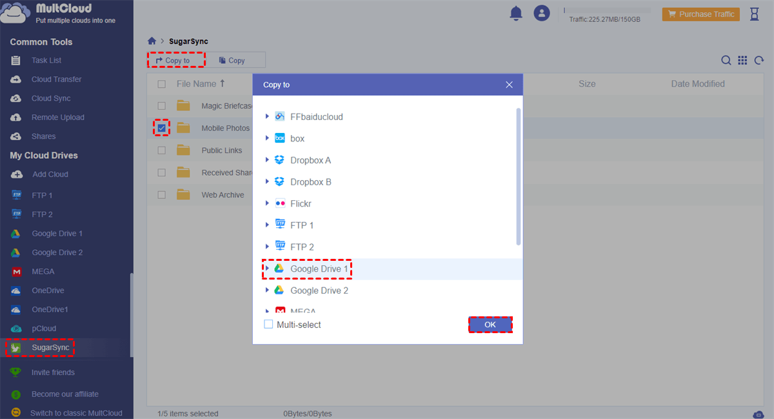Click the Task List icon
This screenshot has height=419, width=774.
pyautogui.click(x=16, y=60)
